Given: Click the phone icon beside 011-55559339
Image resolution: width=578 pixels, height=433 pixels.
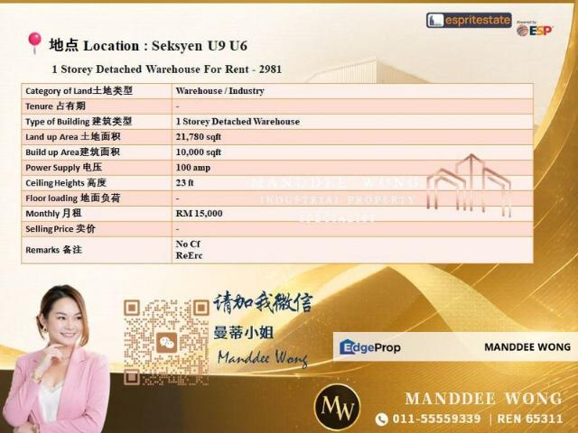Looking at the screenshot, I should (x=381, y=419).
